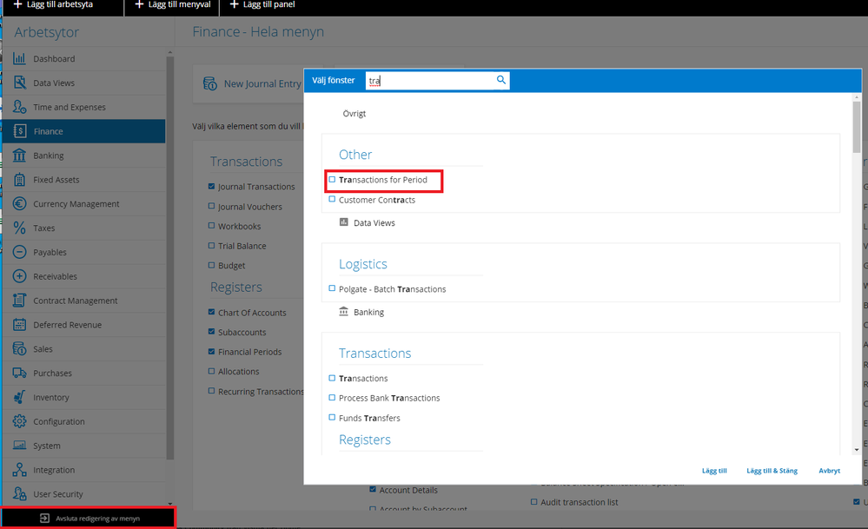Select the Data Views sidebar icon

pyautogui.click(x=19, y=83)
